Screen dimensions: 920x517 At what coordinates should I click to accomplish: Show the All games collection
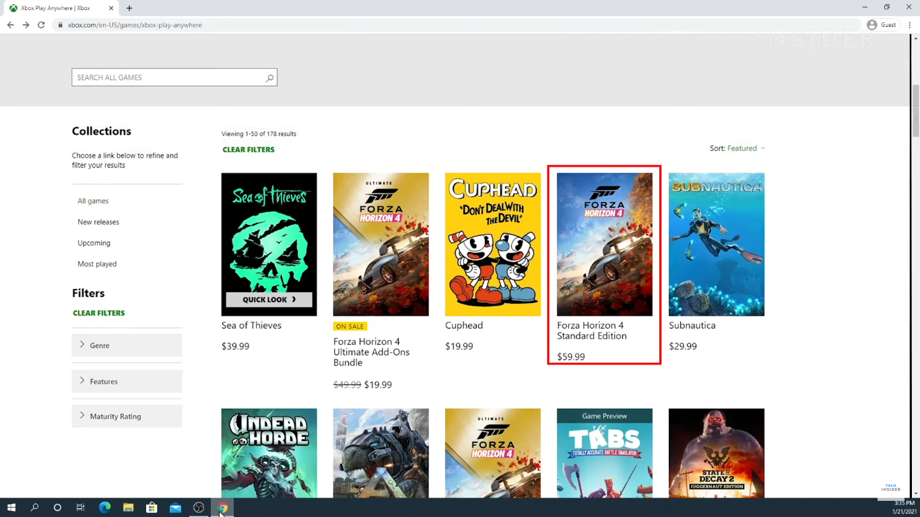(x=93, y=201)
